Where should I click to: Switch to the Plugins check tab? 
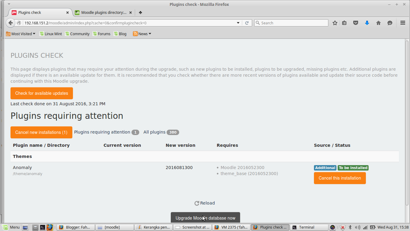pos(41,13)
